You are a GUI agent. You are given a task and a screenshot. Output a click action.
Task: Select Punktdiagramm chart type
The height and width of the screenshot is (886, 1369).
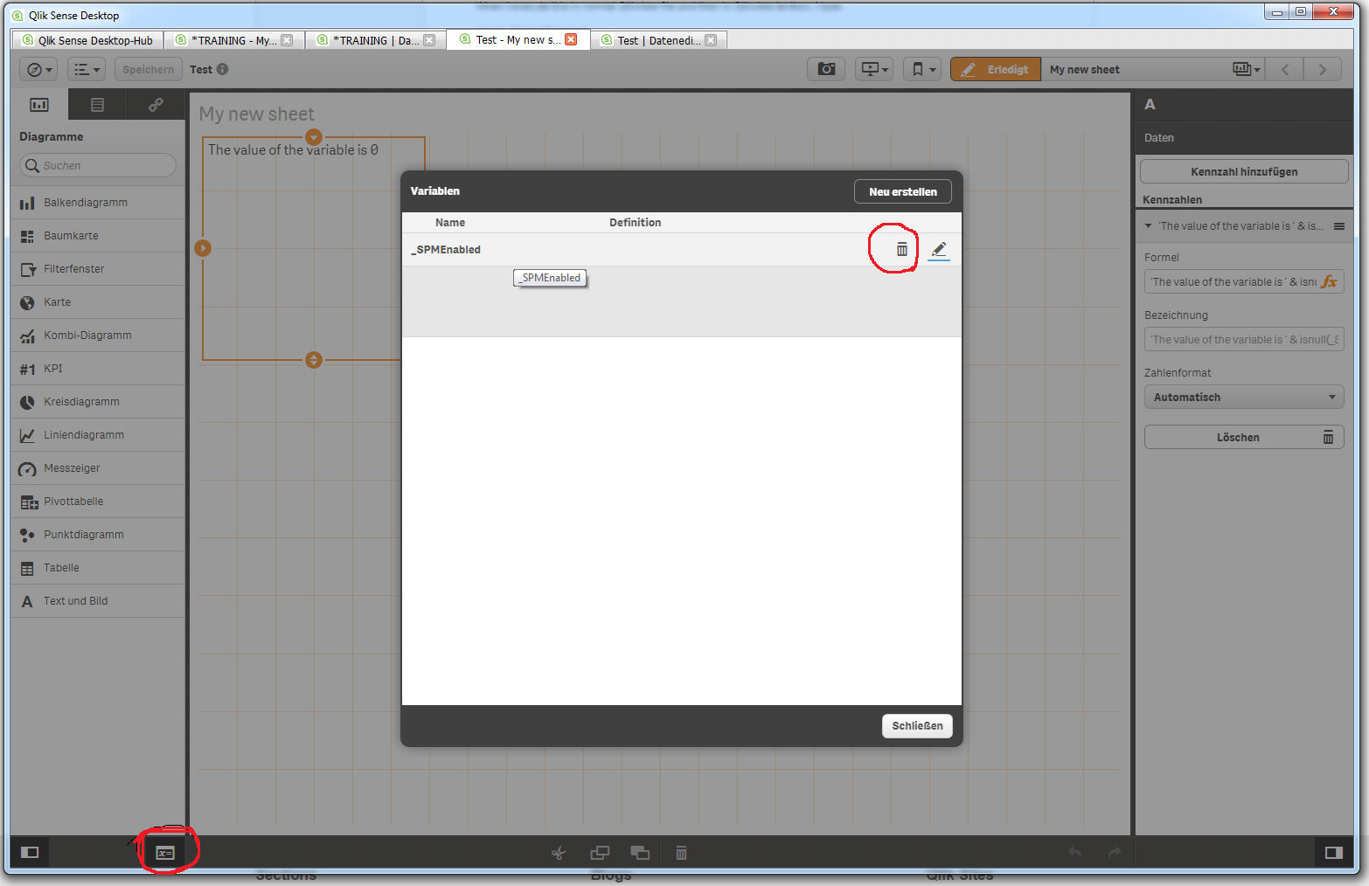coord(98,535)
